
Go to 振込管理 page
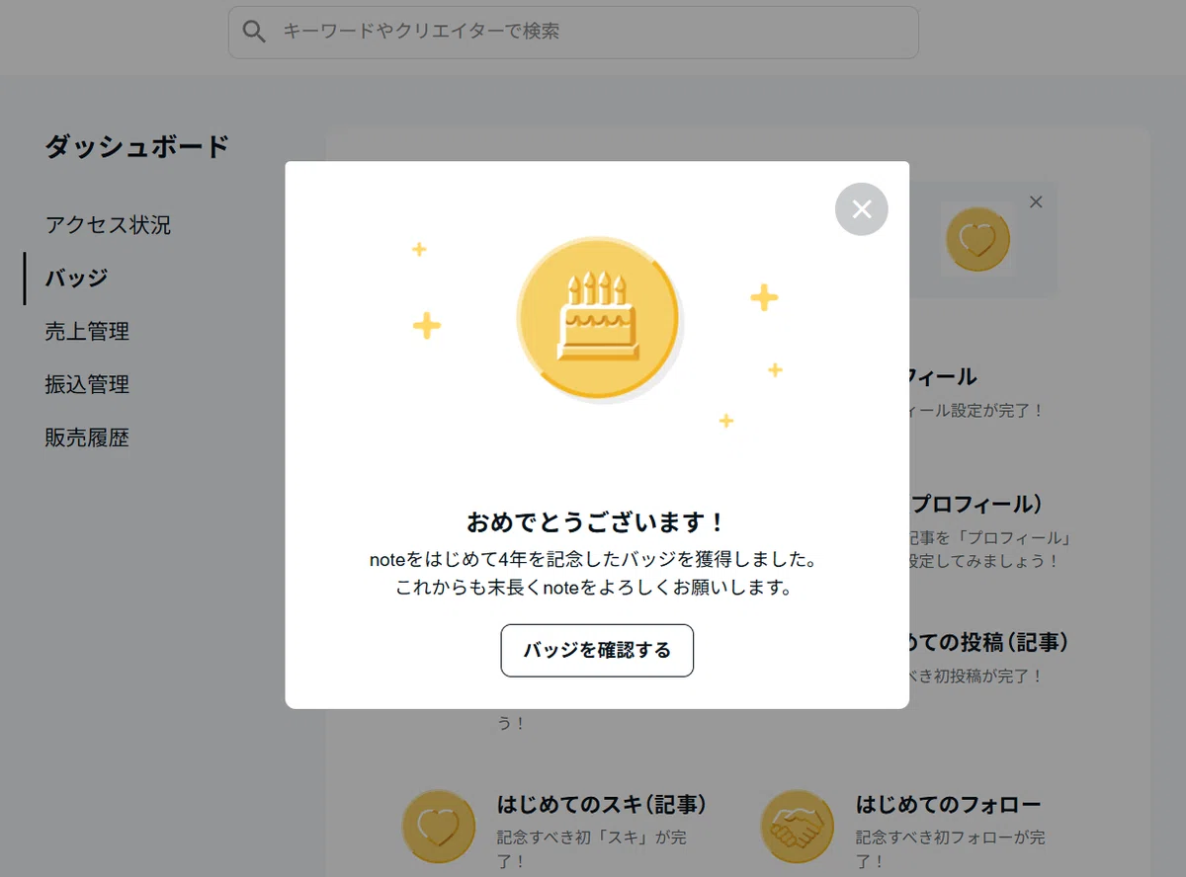coord(87,384)
